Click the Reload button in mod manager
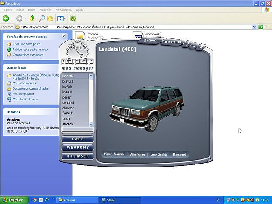 150,40
